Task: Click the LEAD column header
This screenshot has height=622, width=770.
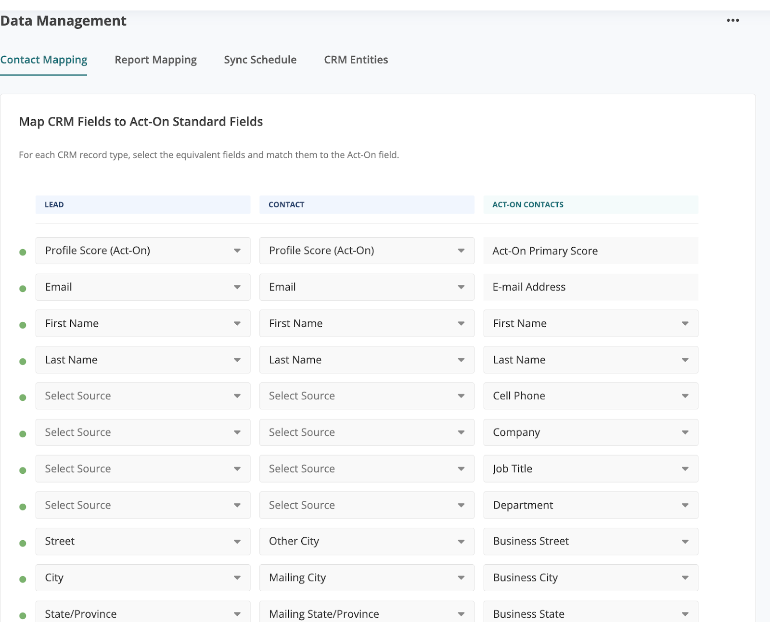Action: point(143,204)
